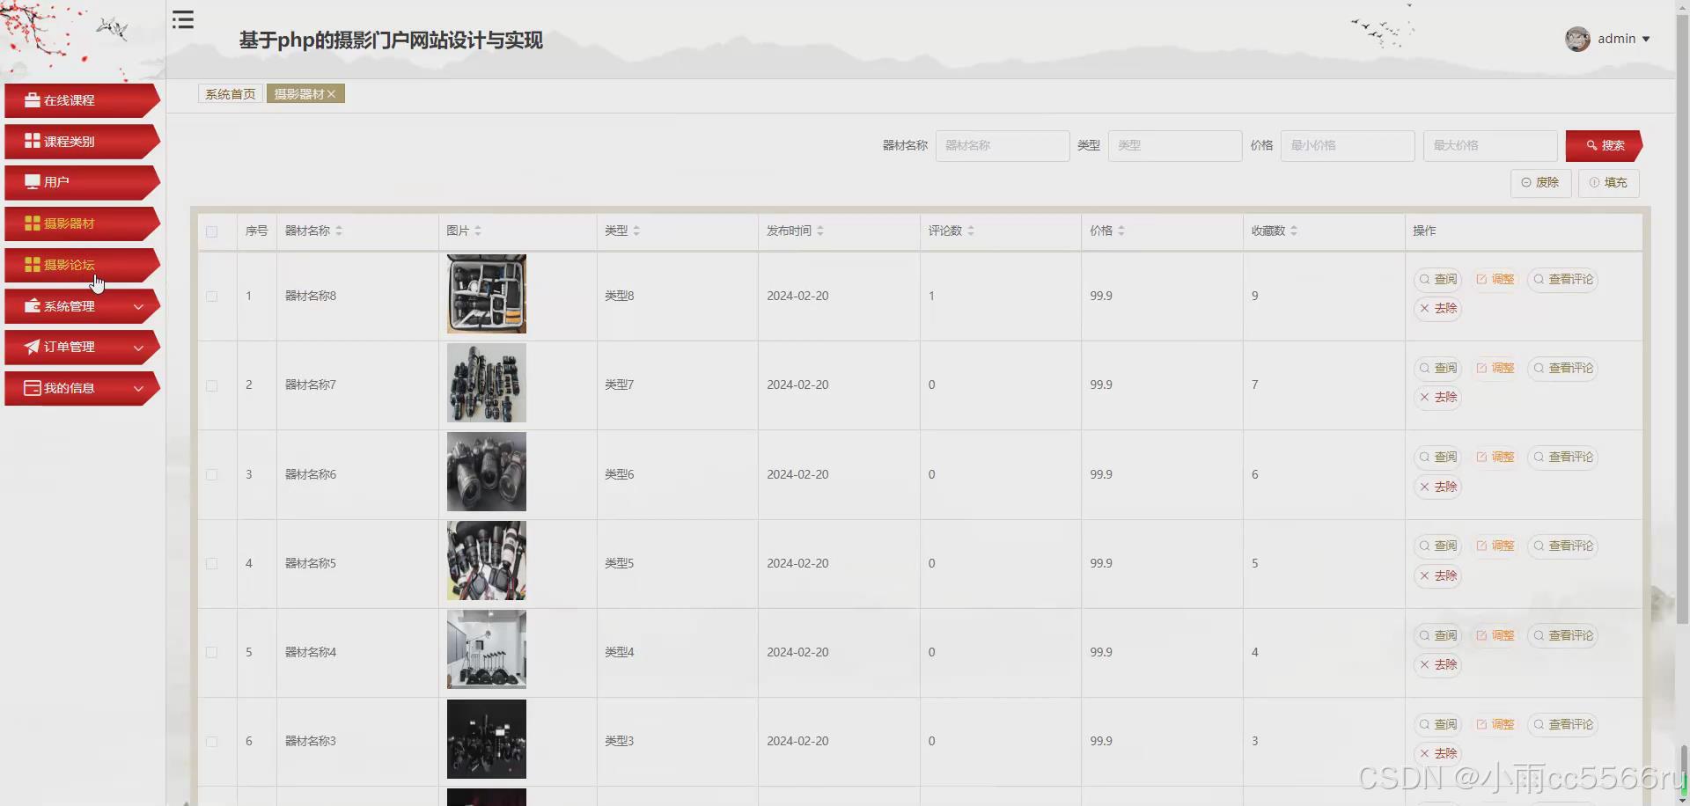Open the admin dropdown arrow

[x=1646, y=39]
